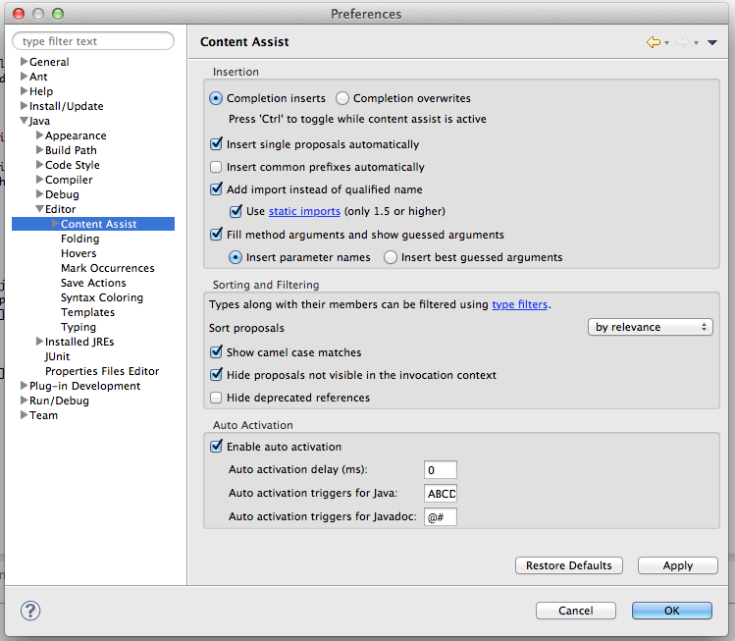
Task: Select Hovers in the preferences tree
Action: [79, 253]
